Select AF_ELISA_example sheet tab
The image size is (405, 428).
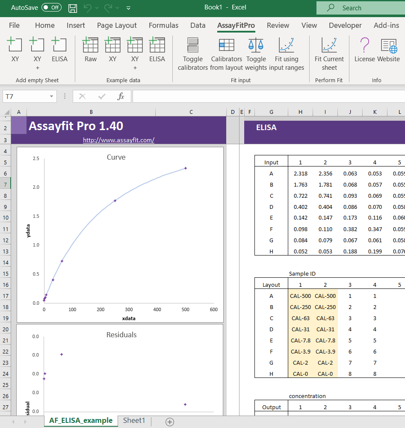[81, 420]
